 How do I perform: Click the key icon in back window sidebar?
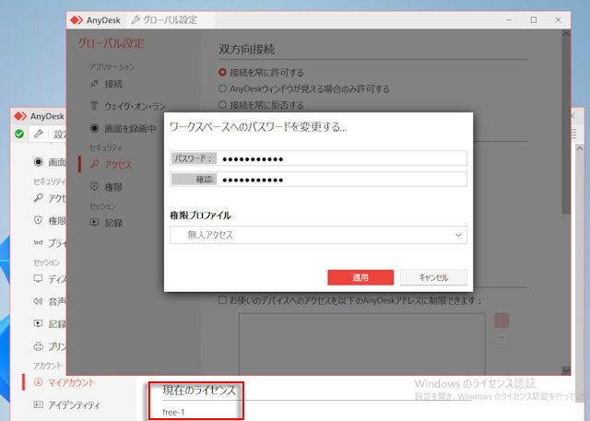[39, 198]
